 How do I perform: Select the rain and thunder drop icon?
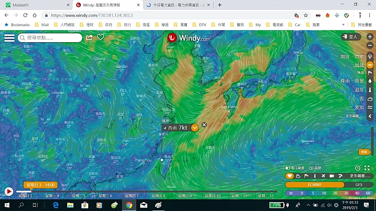click(370, 81)
